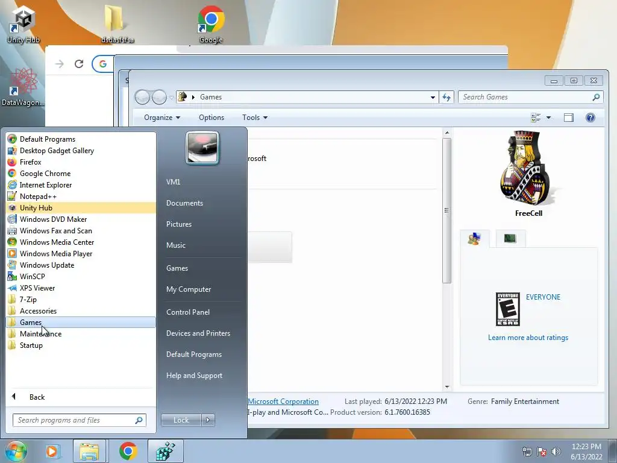Open Windows Media Player from the list
Screen dimensions: 617x463
coord(81,254)
